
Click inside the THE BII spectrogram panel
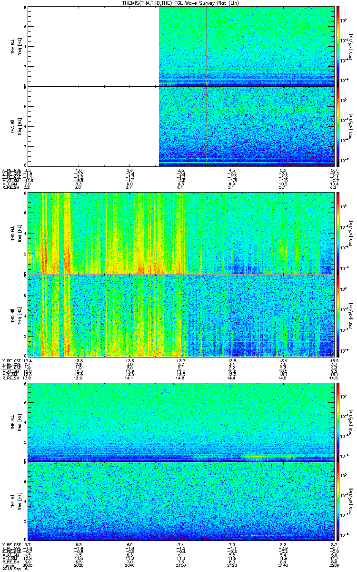pos(181,501)
